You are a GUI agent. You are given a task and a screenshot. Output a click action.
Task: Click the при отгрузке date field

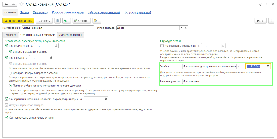pos(39,58)
